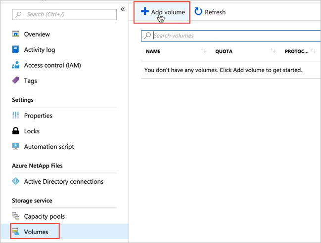Click the Capacity pools icon
This screenshot has height=243, width=321.
coord(16,216)
